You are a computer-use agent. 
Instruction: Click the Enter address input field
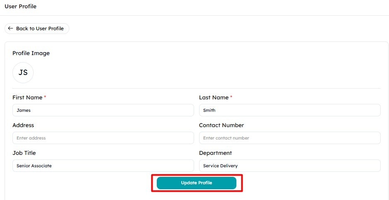103,138
